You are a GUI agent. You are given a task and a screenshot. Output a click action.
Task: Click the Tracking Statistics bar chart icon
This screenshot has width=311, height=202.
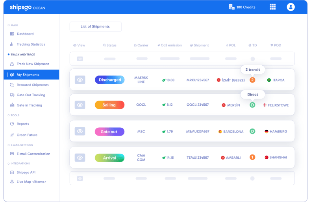12,44
